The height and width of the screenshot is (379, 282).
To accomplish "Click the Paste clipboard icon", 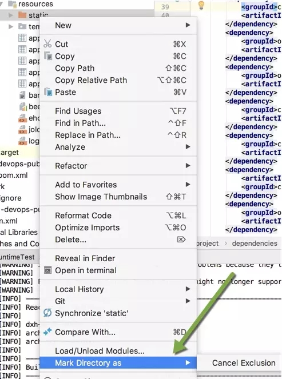I will 48,92.
